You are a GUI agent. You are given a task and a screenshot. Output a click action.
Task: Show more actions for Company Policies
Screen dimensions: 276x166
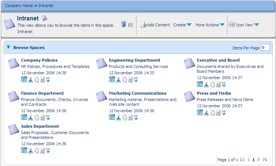click(x=48, y=79)
